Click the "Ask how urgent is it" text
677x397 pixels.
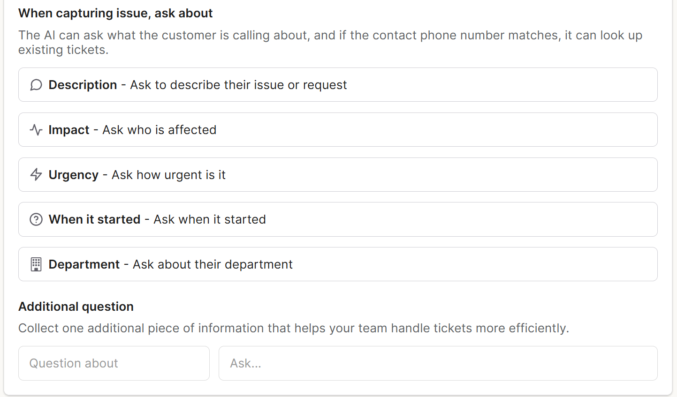168,175
